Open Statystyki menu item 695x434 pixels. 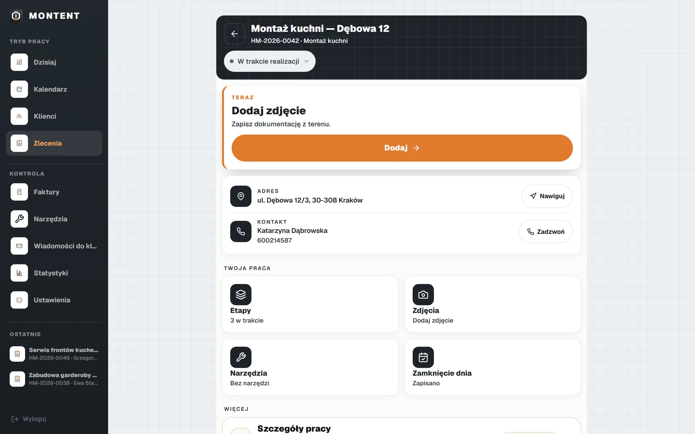click(x=54, y=273)
